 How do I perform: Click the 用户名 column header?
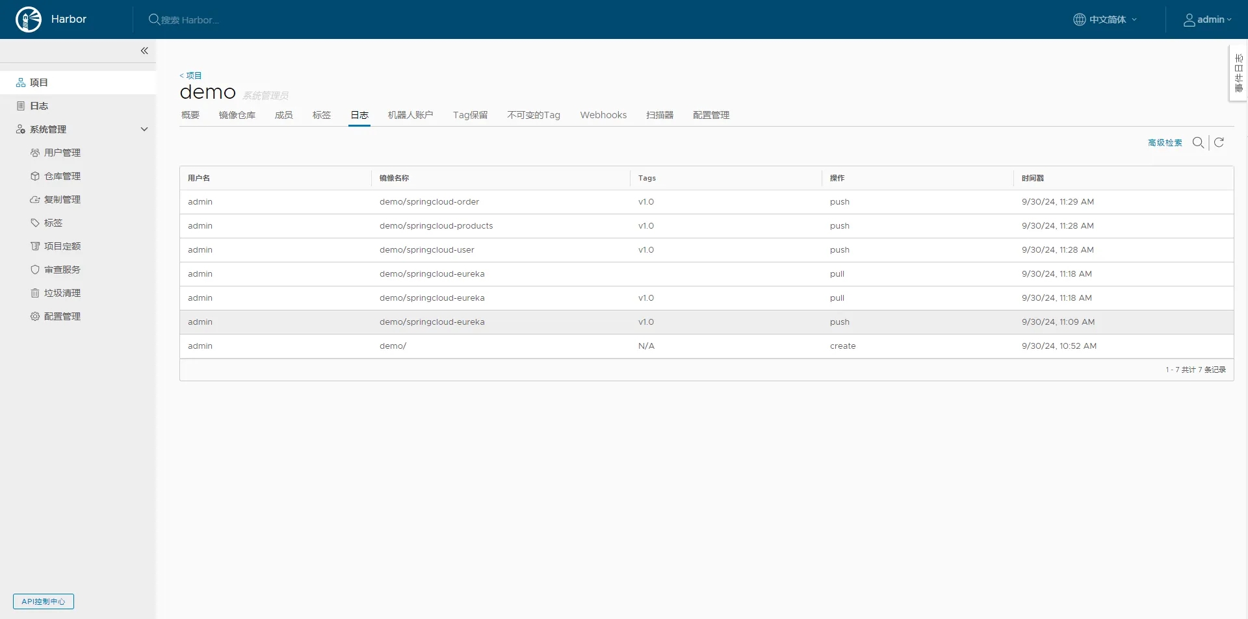coord(199,178)
